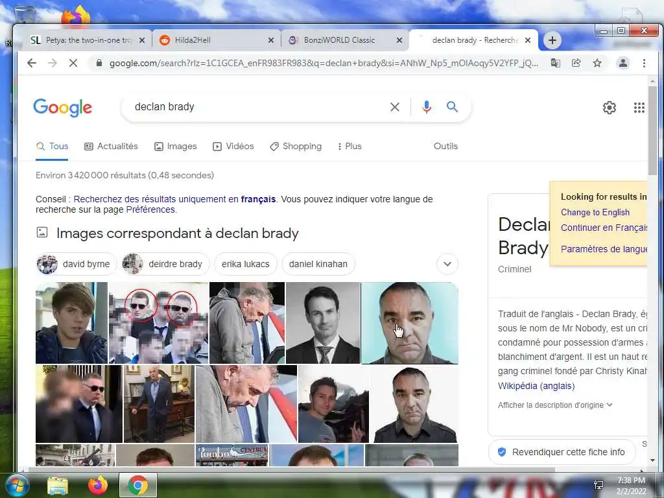Select the Actualités search filter
The width and height of the screenshot is (664, 498).
pos(111,146)
